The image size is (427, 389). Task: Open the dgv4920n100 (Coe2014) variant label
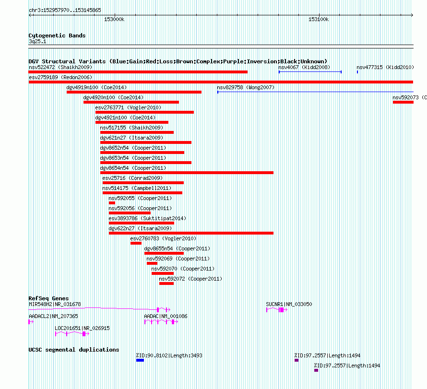point(113,97)
